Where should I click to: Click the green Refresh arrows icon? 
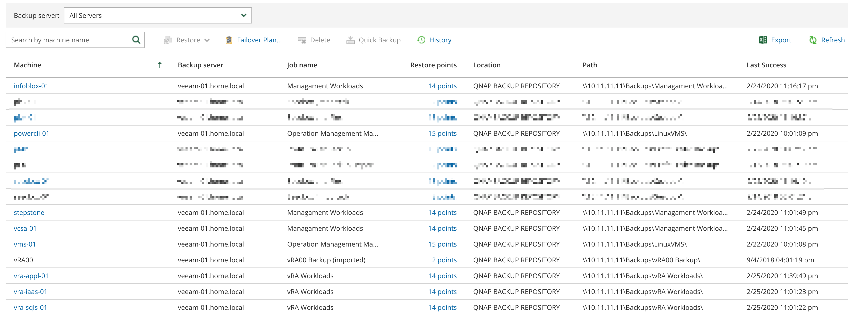tap(813, 40)
